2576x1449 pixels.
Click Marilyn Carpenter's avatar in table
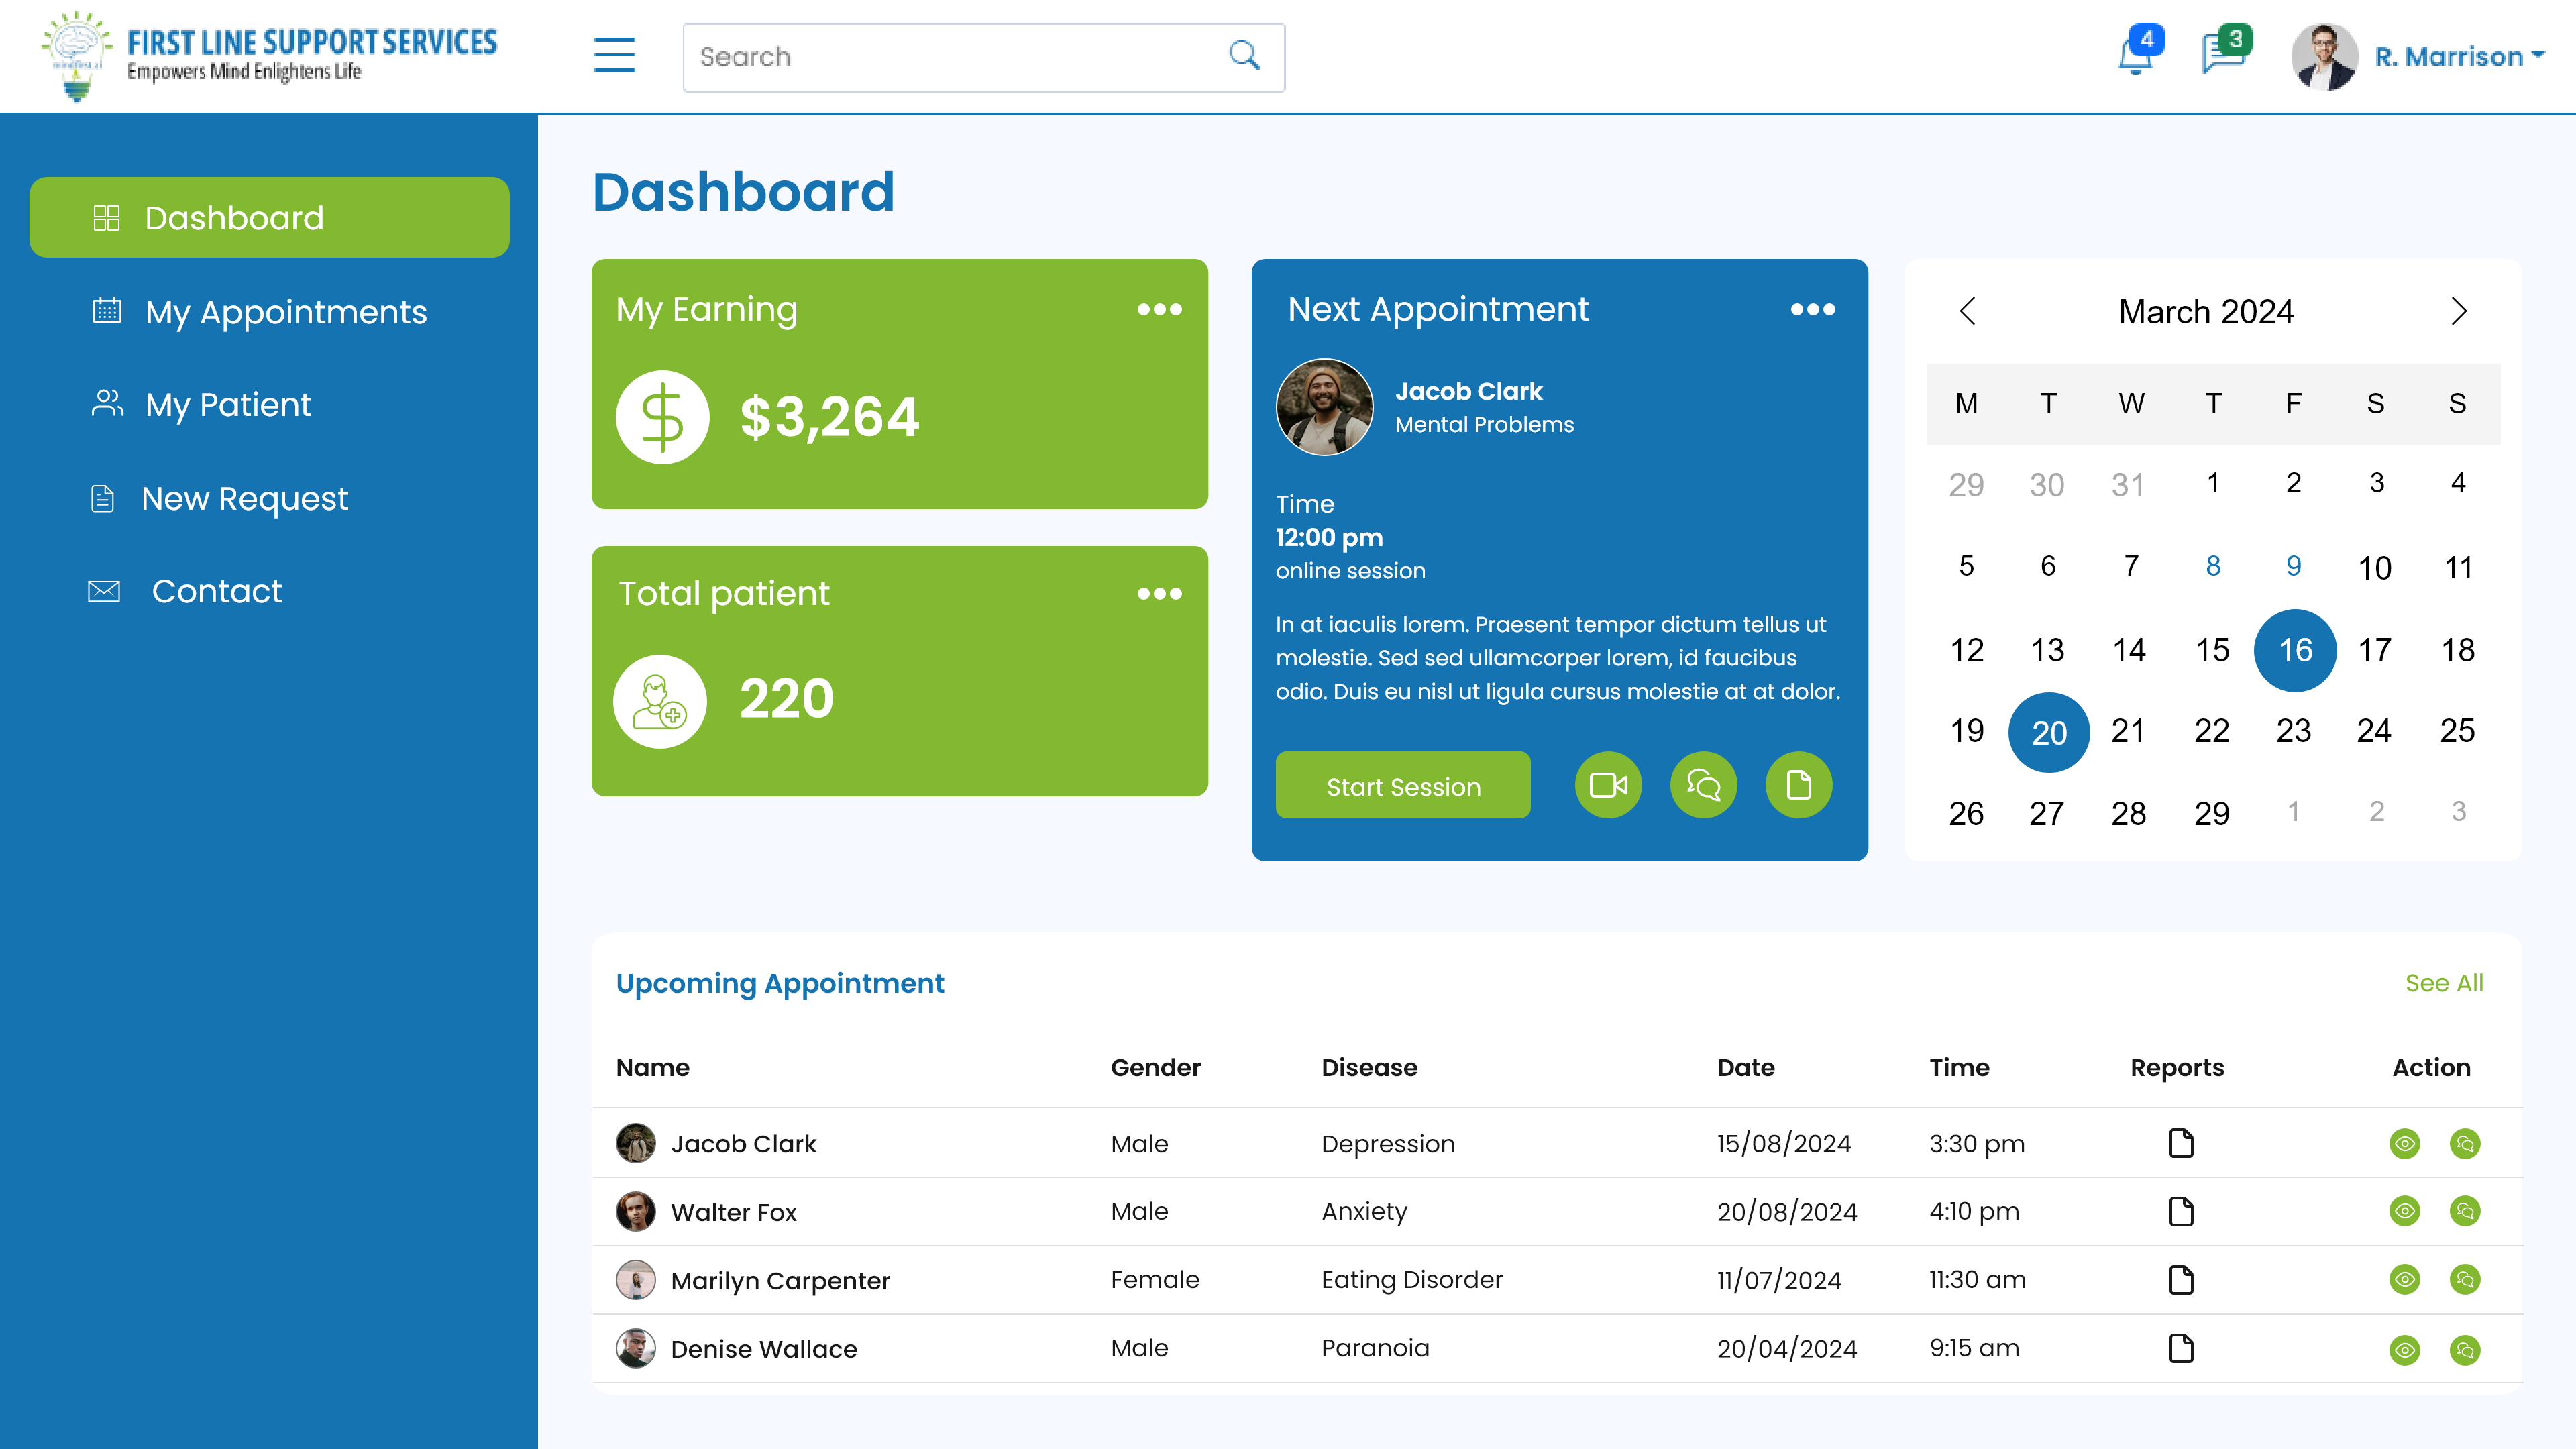tap(635, 1280)
